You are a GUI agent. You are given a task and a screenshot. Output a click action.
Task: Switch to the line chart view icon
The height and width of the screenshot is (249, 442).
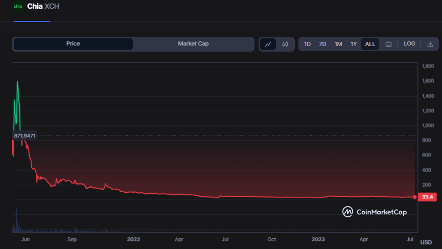coord(268,44)
